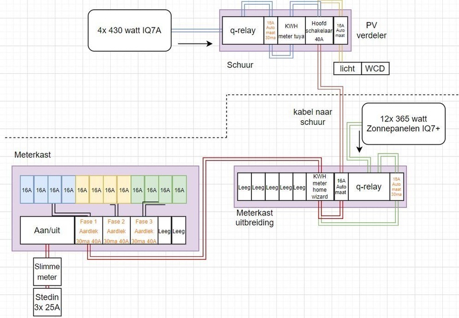Screen dimensions: 459x318
Task: Click the Slimme meter box
Action: [47, 272]
